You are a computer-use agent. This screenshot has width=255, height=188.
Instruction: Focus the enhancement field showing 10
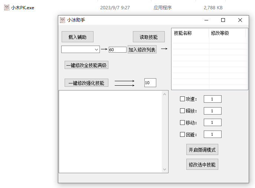[150, 83]
